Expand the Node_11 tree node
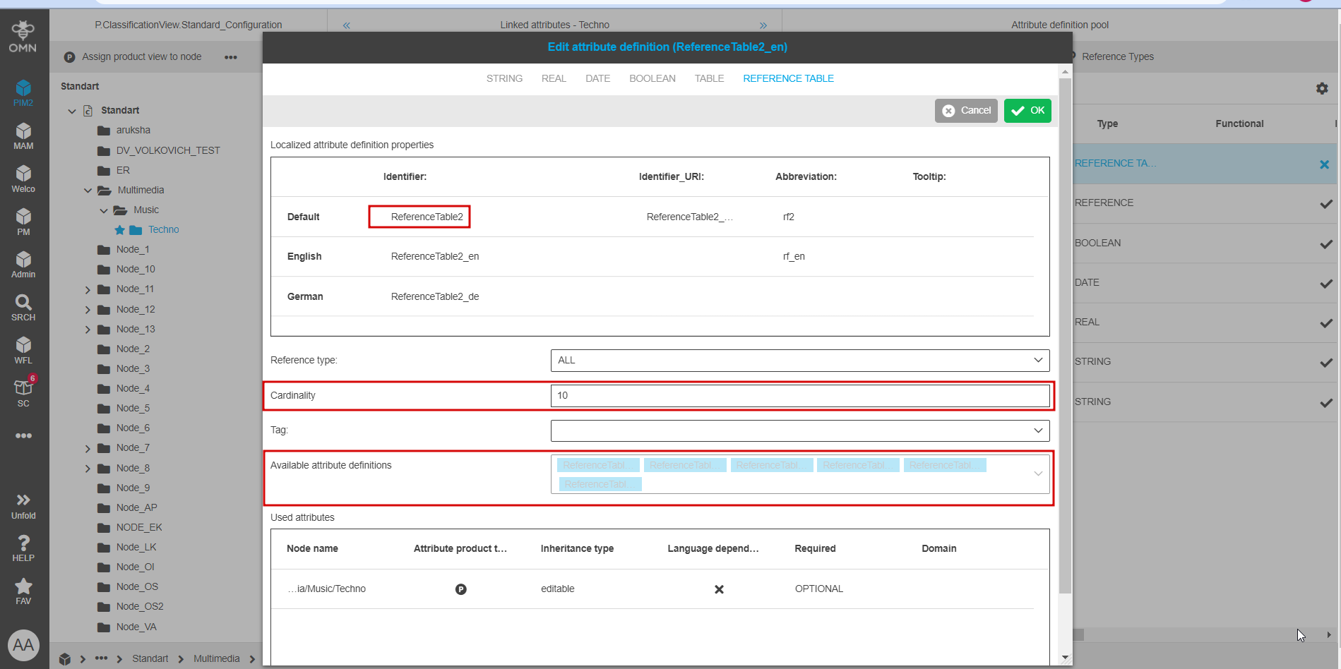This screenshot has width=1341, height=669. click(x=88, y=289)
